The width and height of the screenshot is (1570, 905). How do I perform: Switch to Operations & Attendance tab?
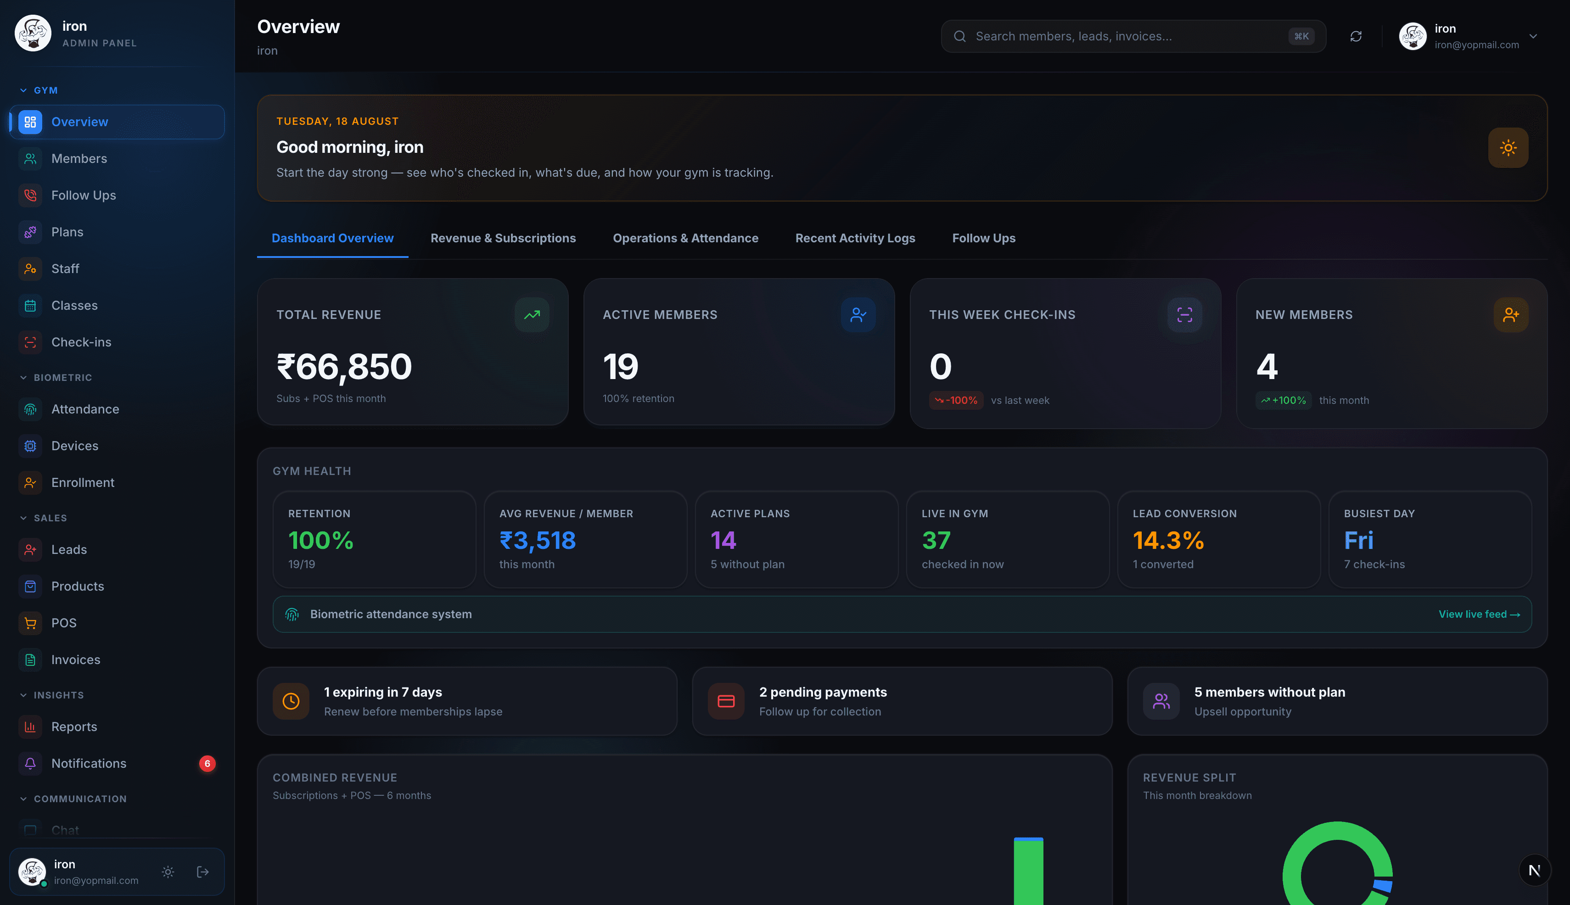coord(685,238)
